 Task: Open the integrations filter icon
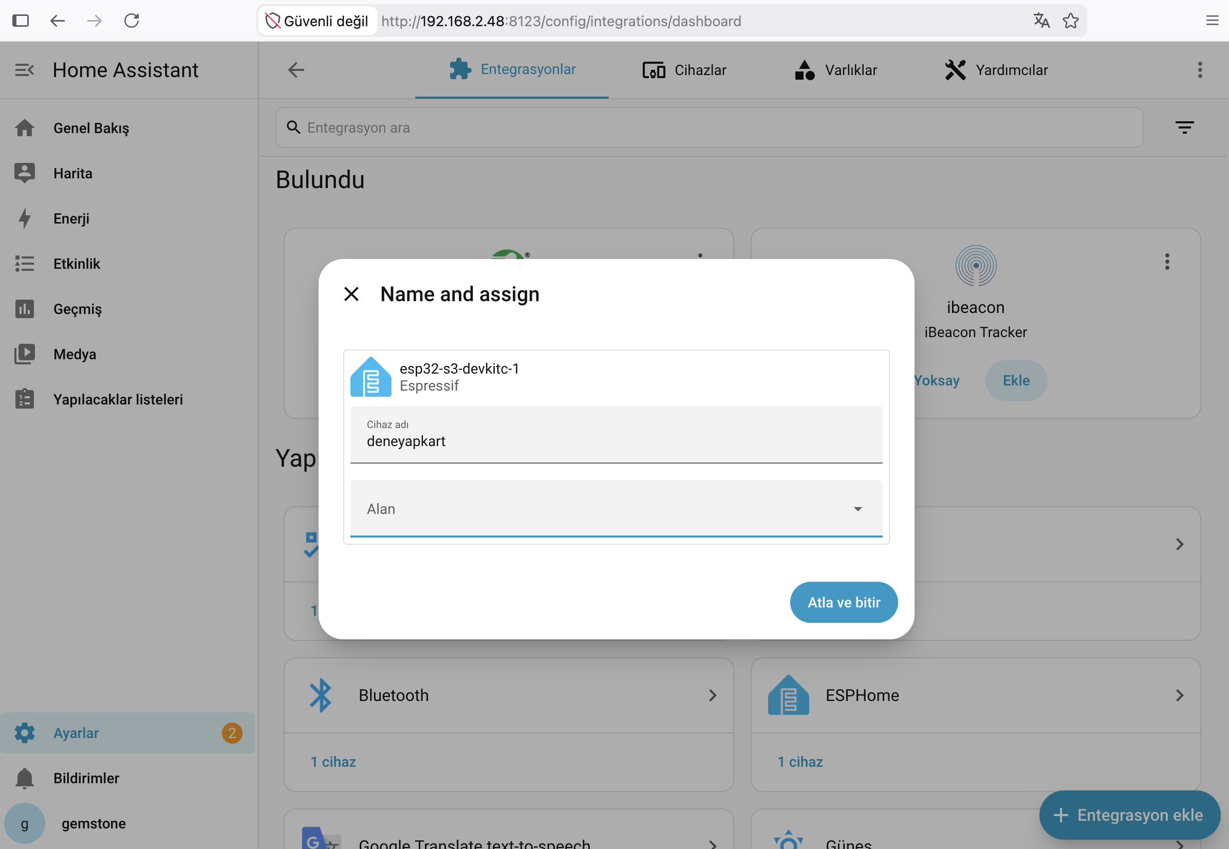pyautogui.click(x=1184, y=127)
